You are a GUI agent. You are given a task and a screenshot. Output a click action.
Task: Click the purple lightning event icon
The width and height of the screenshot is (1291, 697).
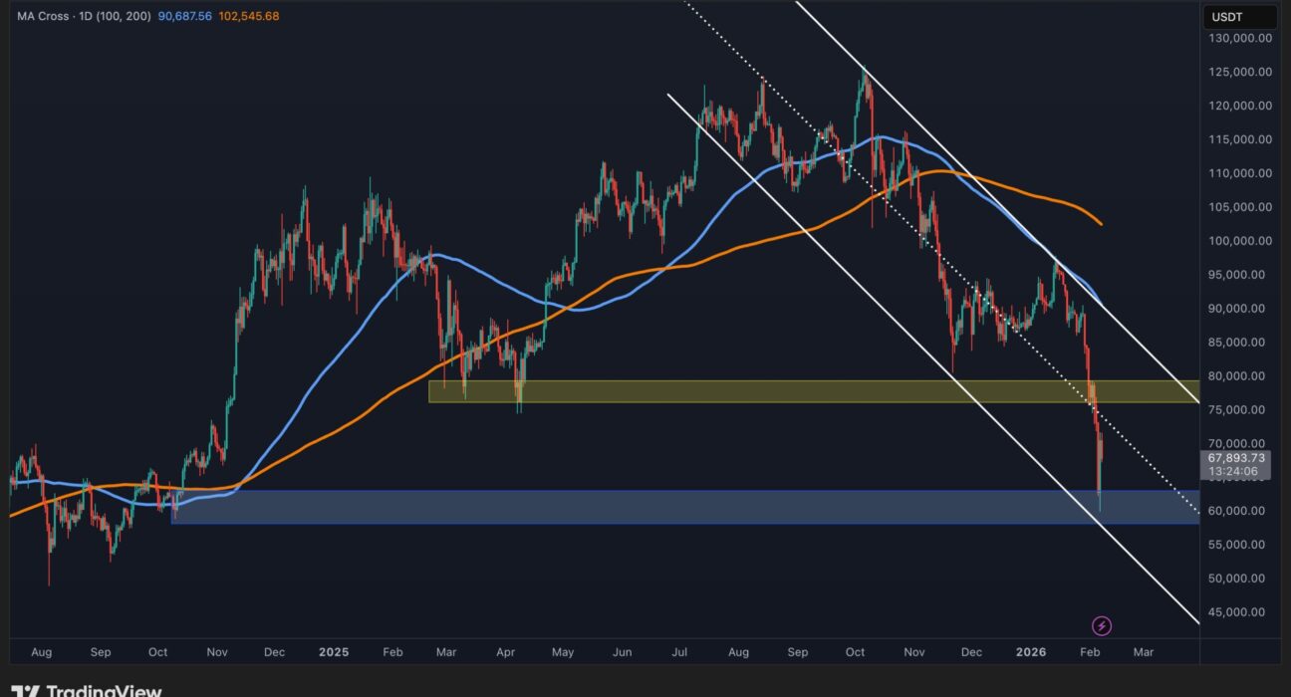tap(1102, 625)
